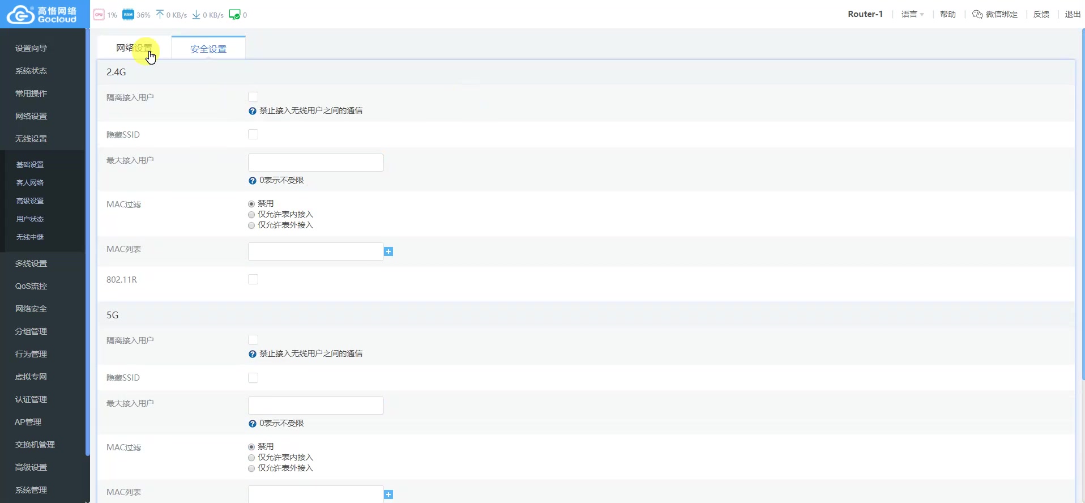Click the main page vertical scrollbar
This screenshot has width=1085, height=503.
(x=1083, y=204)
